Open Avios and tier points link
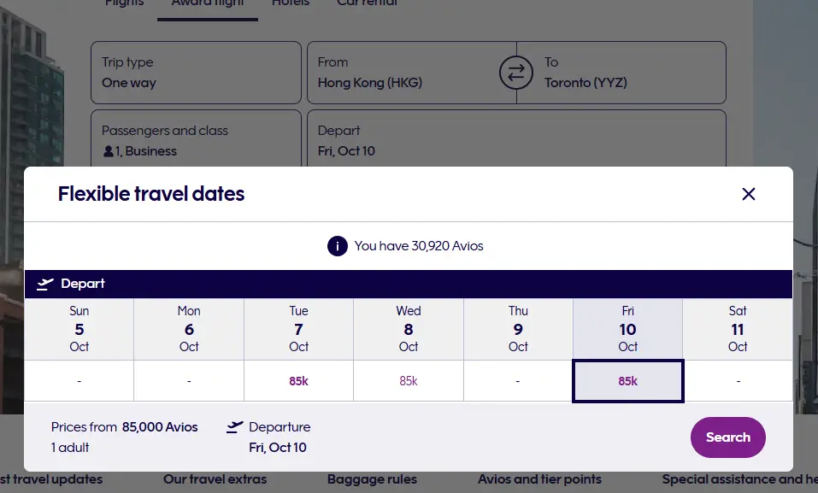818x493 pixels. click(539, 479)
